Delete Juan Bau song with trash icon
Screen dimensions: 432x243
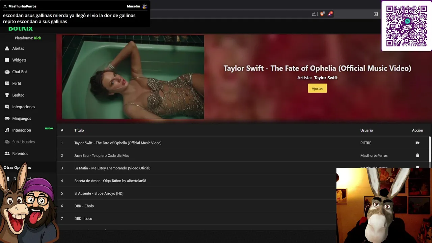417,156
